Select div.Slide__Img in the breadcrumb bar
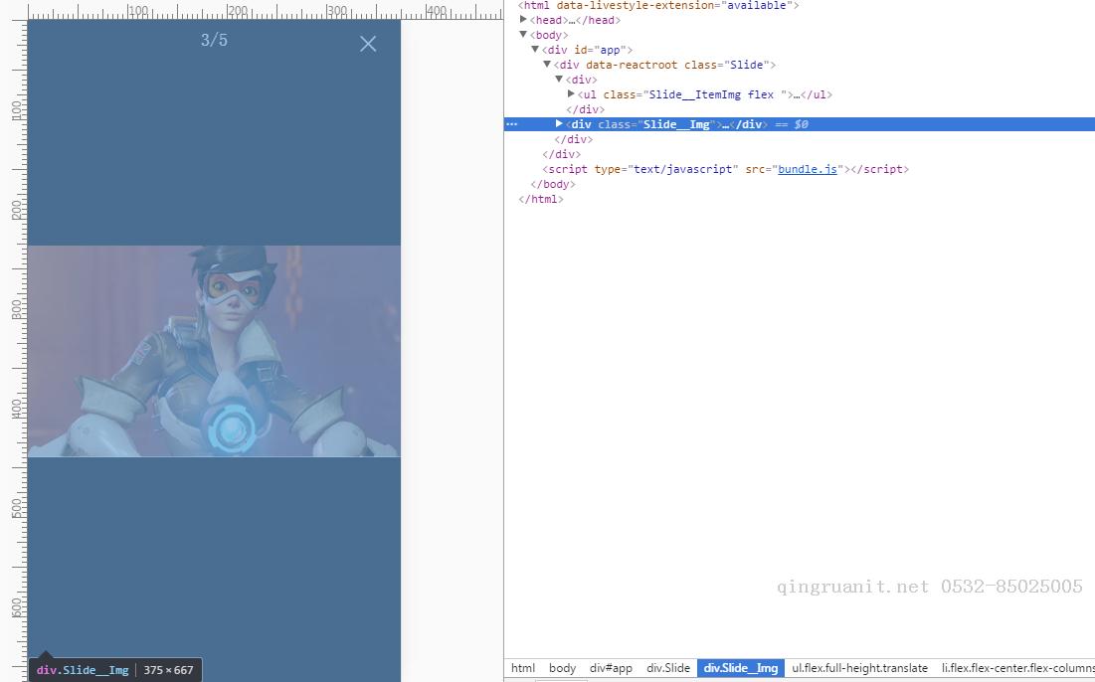This screenshot has height=682, width=1095. pos(741,668)
